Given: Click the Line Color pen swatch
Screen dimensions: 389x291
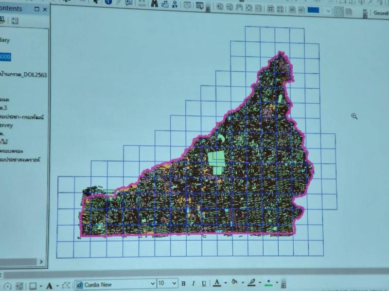Looking at the screenshot, I should pos(251,282).
